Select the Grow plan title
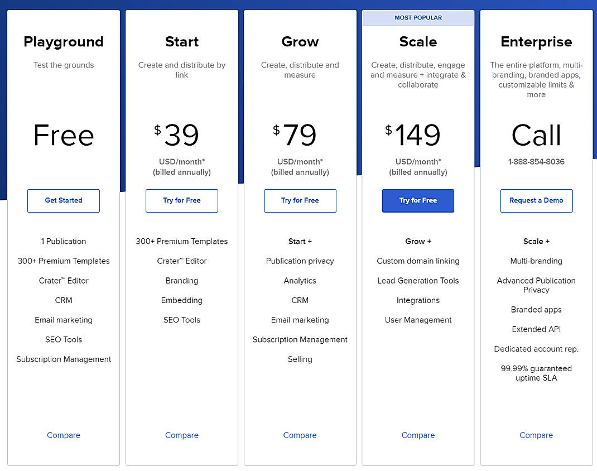 (x=300, y=41)
